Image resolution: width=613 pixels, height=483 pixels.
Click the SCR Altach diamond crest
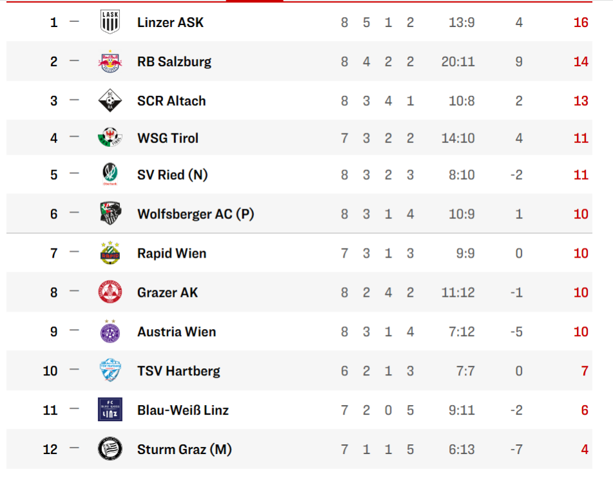[x=110, y=101]
